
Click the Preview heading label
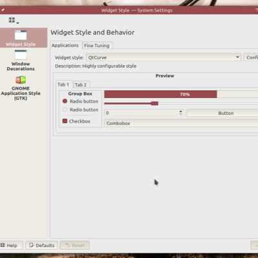(165, 75)
